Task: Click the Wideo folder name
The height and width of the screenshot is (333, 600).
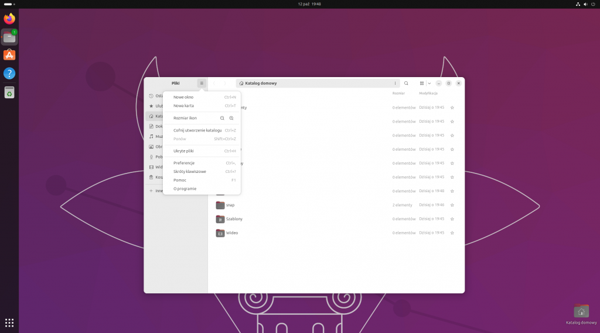Action: (231, 233)
